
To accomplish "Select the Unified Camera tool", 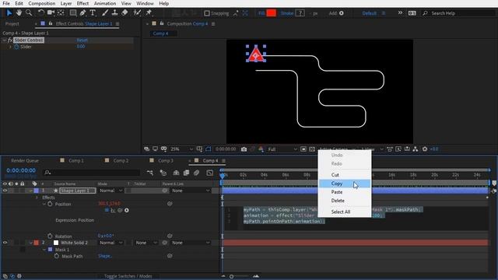I will pos(51,12).
